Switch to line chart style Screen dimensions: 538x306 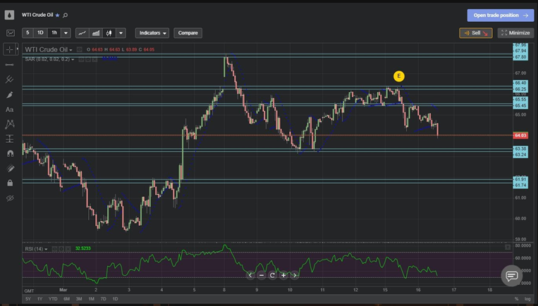point(82,33)
